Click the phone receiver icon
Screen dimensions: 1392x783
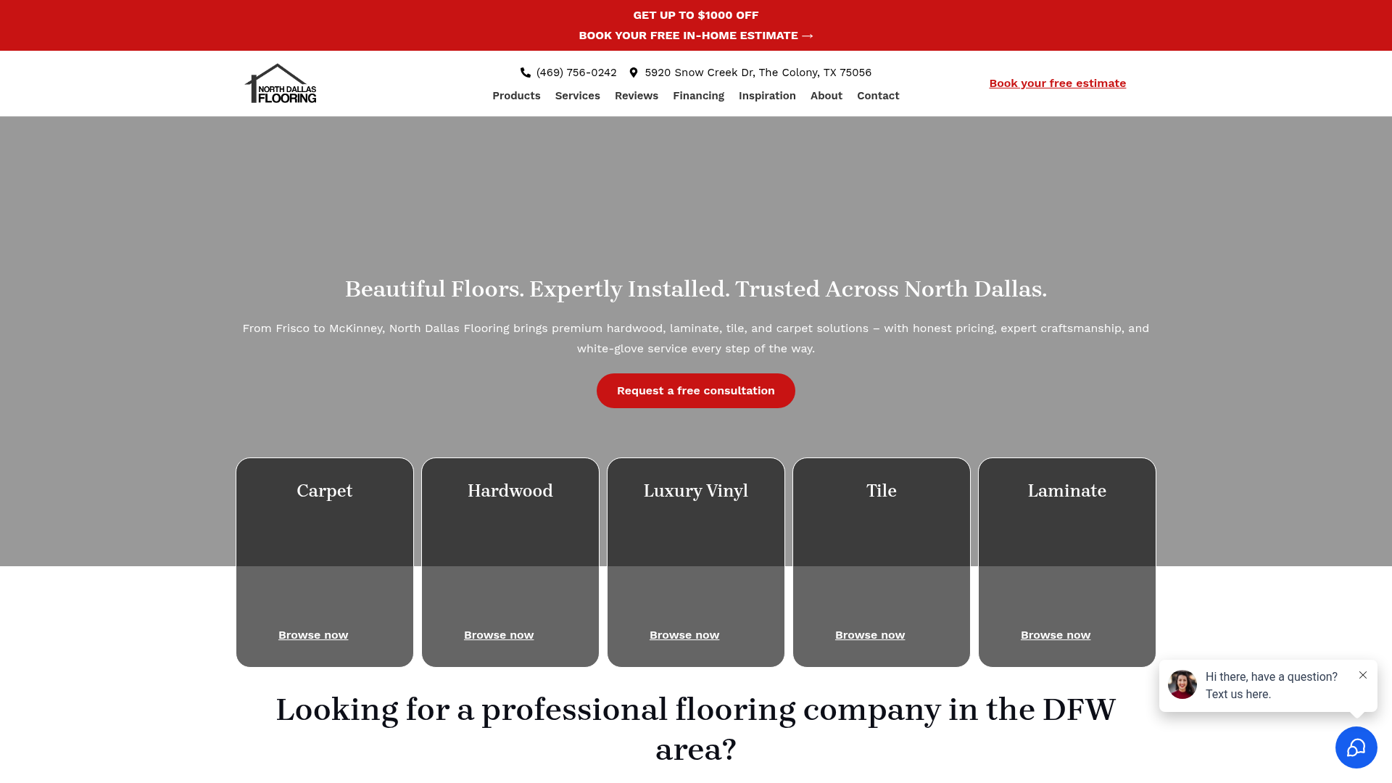tap(525, 72)
